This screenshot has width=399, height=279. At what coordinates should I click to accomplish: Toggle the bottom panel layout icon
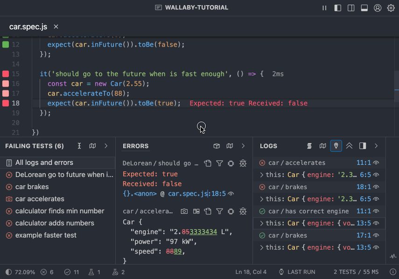pyautogui.click(x=364, y=8)
